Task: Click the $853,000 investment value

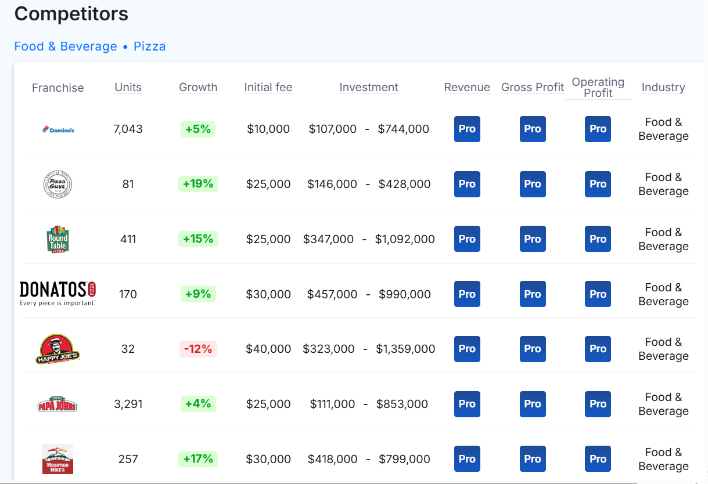Action: (x=402, y=404)
